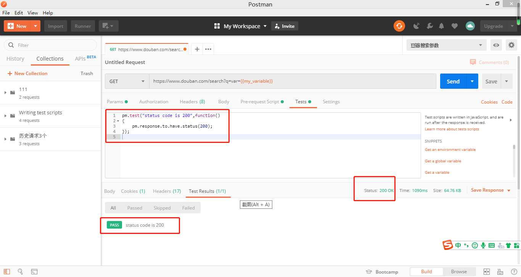
Task: Open Find search icon in status bar
Action: tap(20, 272)
